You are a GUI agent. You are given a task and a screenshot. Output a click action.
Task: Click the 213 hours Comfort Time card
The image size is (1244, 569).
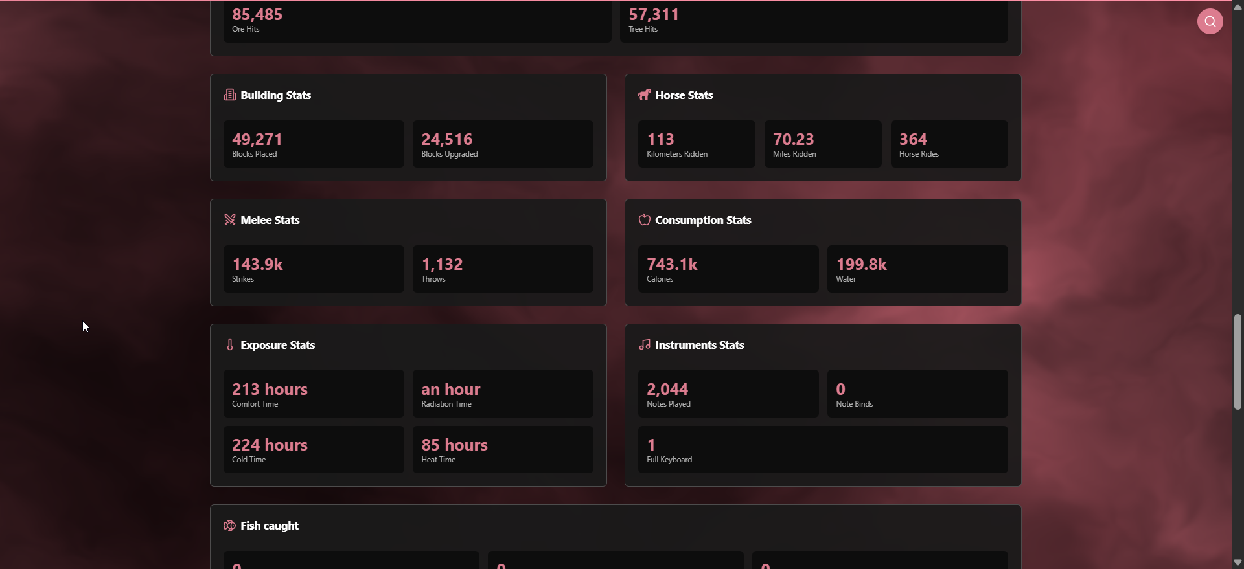tap(314, 394)
